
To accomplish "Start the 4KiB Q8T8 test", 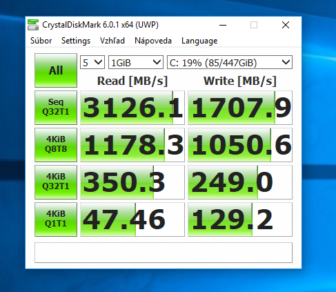I will (56, 145).
